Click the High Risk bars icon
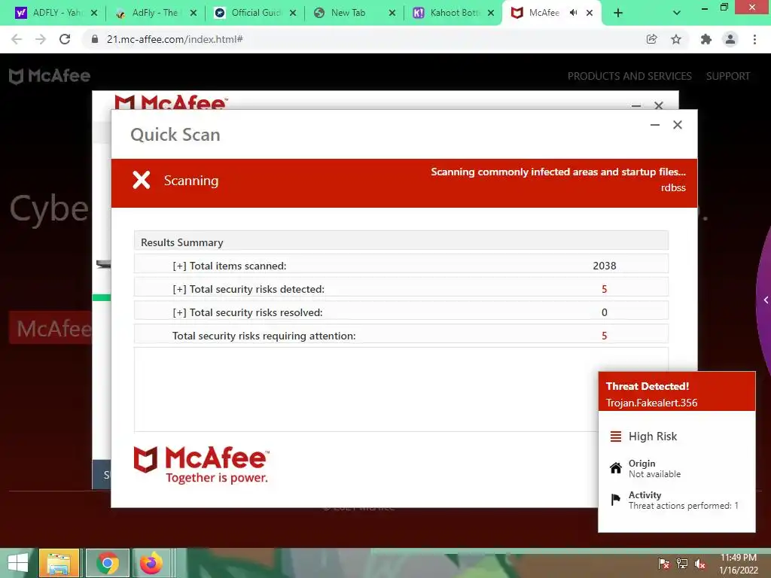 point(616,437)
